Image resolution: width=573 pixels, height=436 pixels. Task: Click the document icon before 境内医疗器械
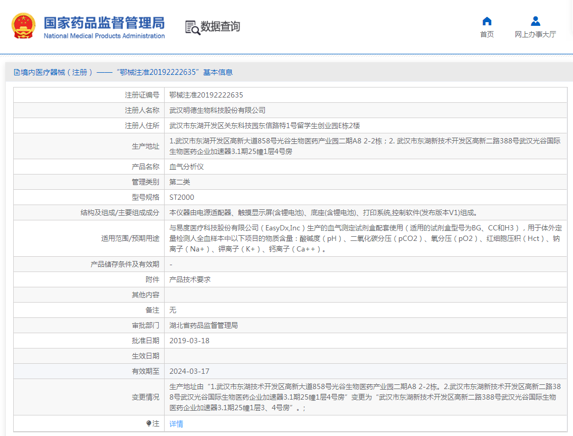click(17, 72)
